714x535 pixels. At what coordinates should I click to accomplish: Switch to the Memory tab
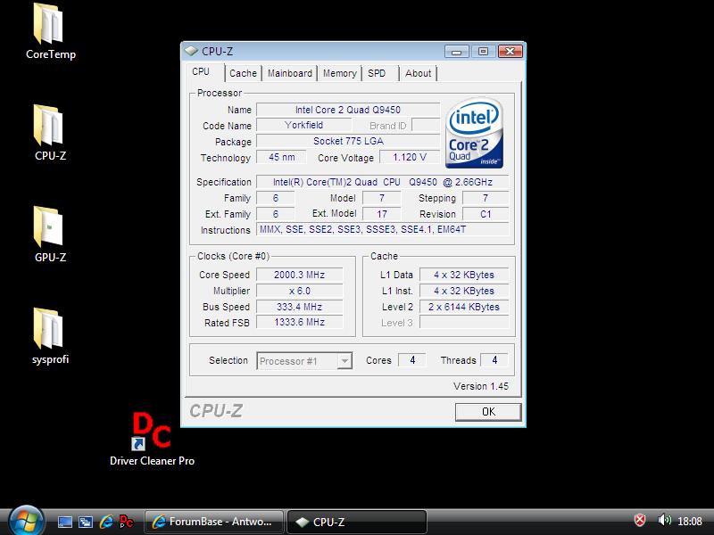point(340,73)
